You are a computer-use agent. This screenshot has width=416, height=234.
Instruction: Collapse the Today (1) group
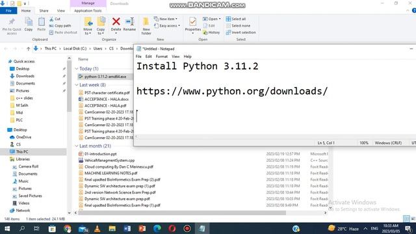point(77,69)
